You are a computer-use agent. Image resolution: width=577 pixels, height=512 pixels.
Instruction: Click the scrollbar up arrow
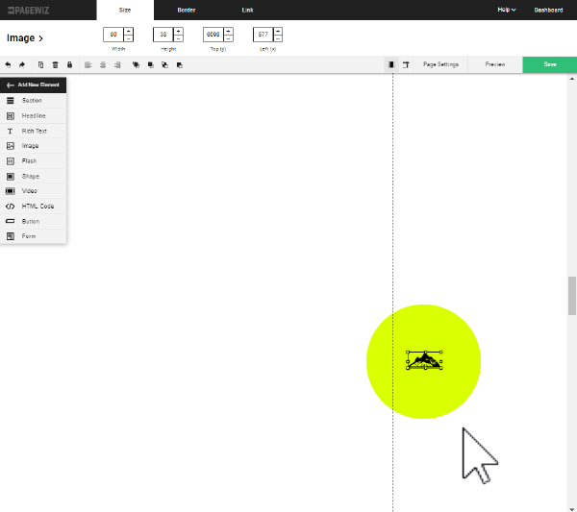click(572, 79)
